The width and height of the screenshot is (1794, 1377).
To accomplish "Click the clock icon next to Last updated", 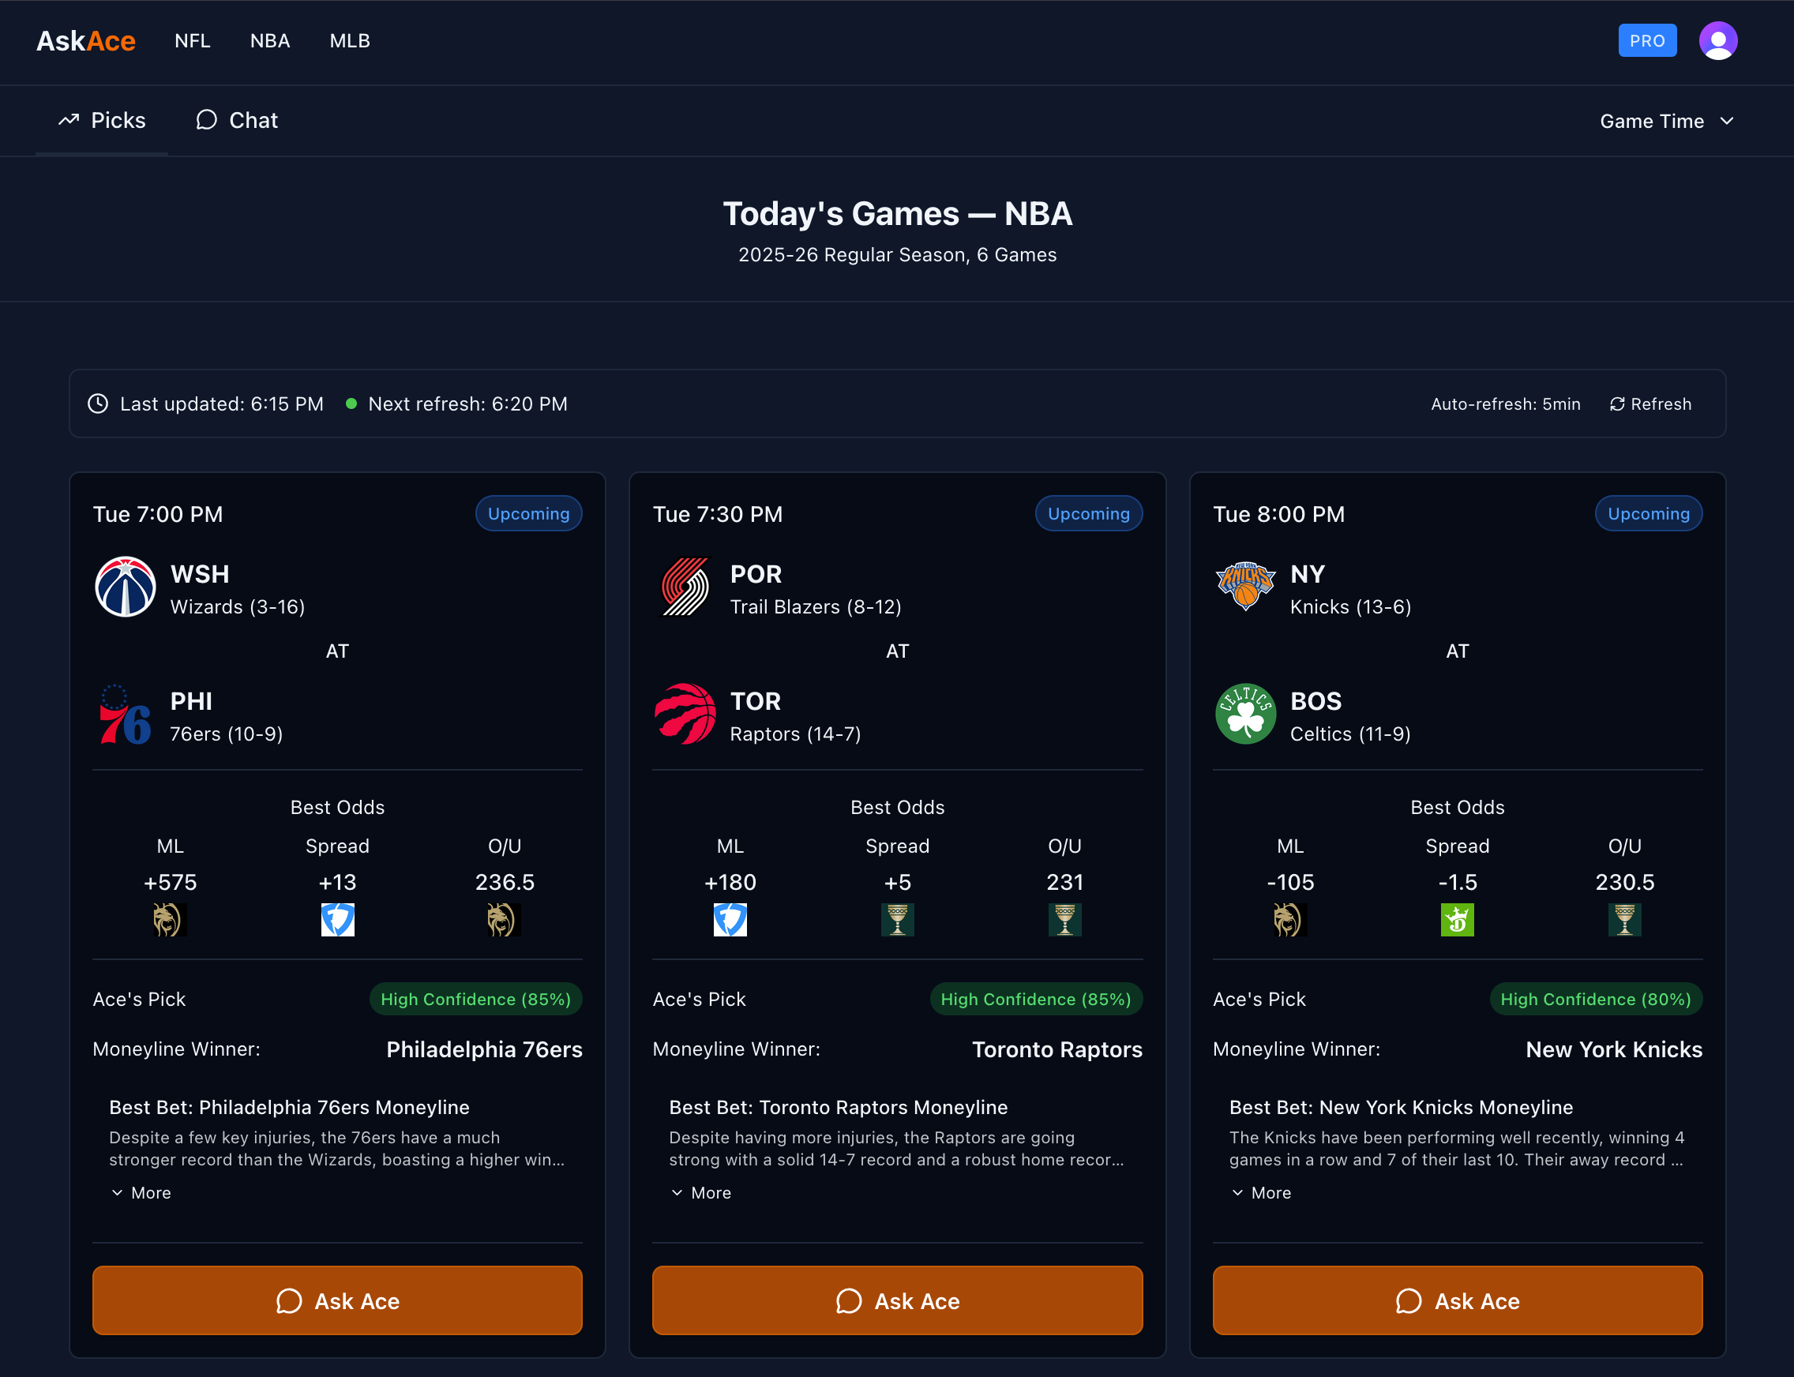I will click(98, 403).
